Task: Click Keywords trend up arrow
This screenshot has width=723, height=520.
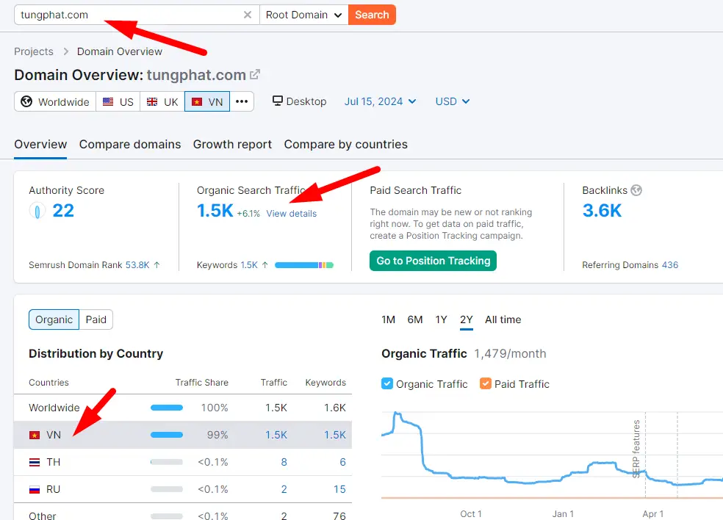Action: (x=265, y=264)
